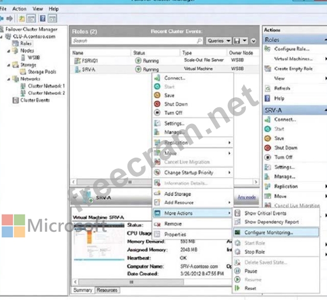The height and width of the screenshot is (300, 327).
Task: Click the Show Dependency Report icon
Action: pyautogui.click(x=237, y=222)
